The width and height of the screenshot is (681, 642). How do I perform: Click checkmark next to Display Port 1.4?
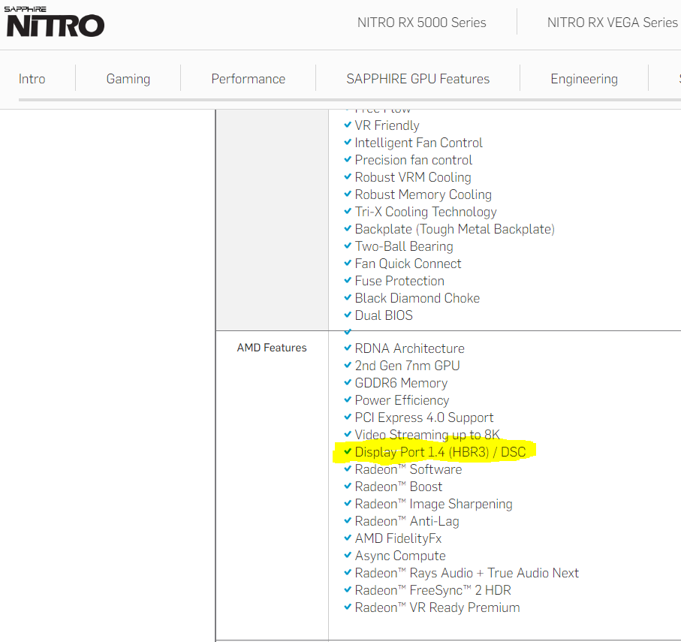348,451
